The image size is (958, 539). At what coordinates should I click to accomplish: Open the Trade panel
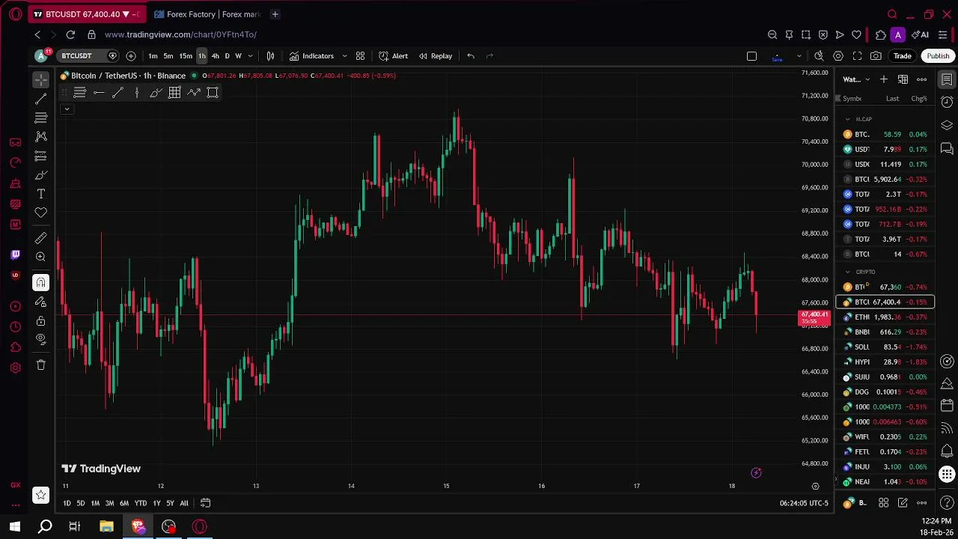coord(903,56)
